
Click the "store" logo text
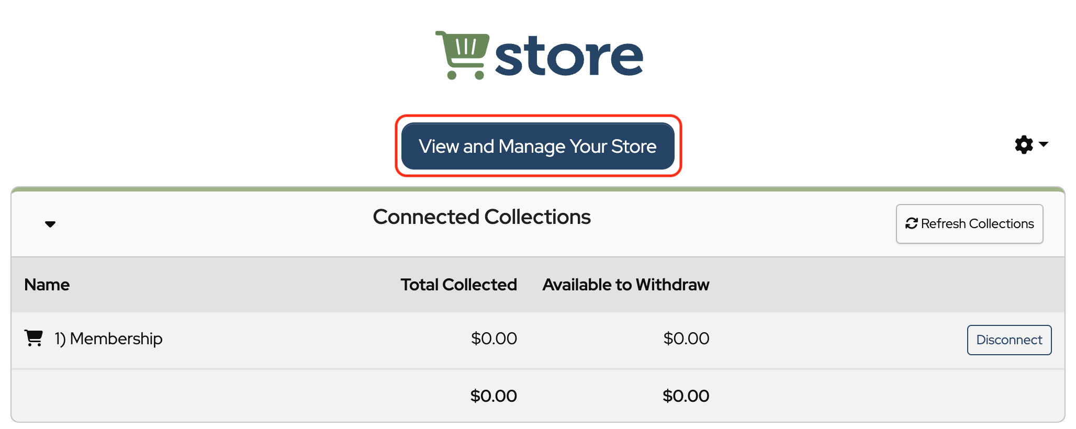[569, 57]
